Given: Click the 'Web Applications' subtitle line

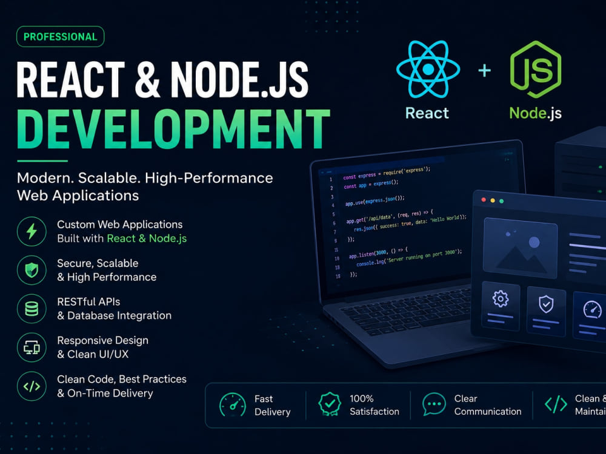Looking at the screenshot, I should click(x=78, y=196).
